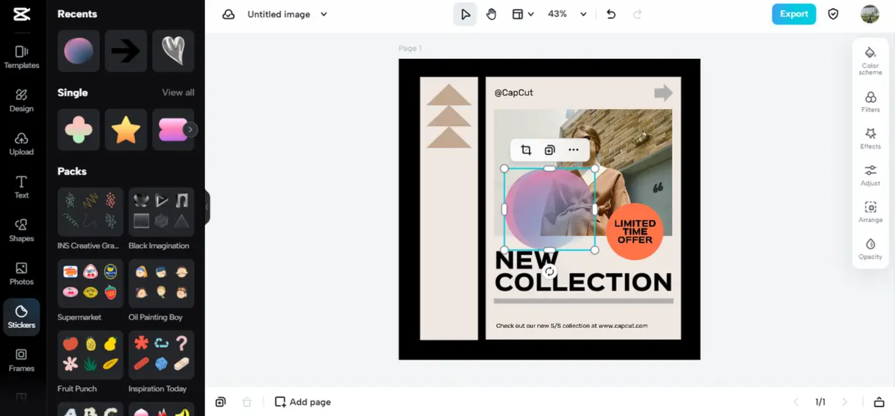Open the Filters panel
Viewport: 895px width, 416px height.
click(870, 101)
